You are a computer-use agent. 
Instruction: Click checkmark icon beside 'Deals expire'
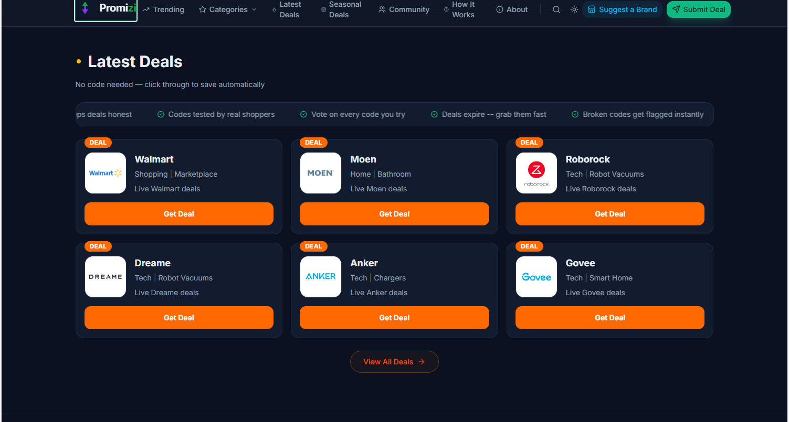434,114
